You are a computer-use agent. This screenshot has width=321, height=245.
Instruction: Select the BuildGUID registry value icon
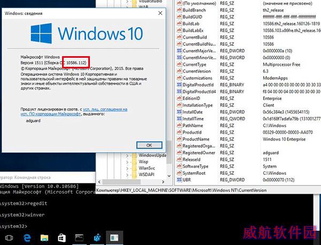(x=179, y=17)
